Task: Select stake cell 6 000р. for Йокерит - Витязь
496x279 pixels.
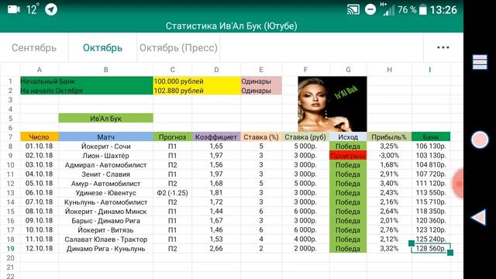Action: [x=305, y=230]
